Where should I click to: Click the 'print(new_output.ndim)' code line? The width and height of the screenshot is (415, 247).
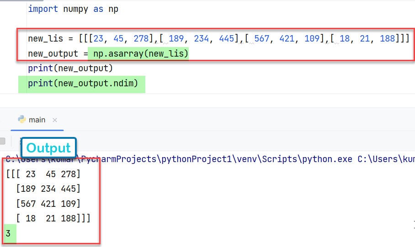(x=83, y=84)
